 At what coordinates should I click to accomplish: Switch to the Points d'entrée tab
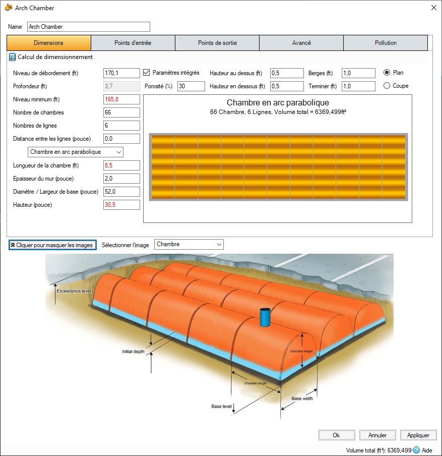point(133,43)
